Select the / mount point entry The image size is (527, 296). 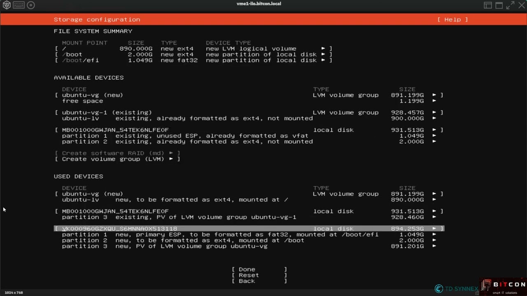[194, 49]
